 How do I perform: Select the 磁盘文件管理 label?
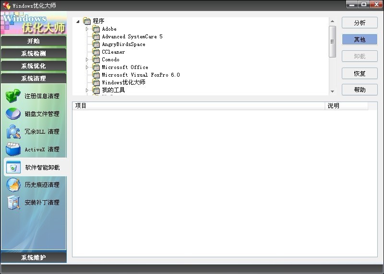(42, 114)
